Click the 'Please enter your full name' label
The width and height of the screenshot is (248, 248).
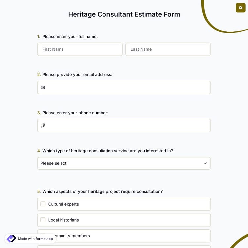(70, 37)
